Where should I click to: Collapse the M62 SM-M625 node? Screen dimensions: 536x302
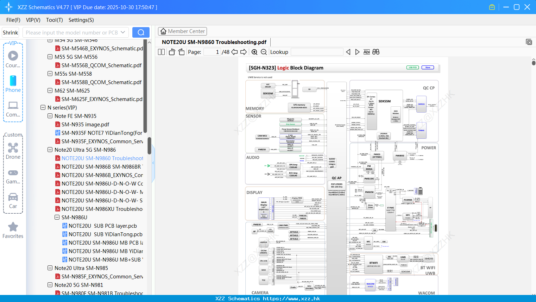[50, 90]
